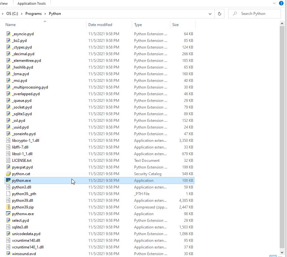
Task: Click the Compressed (zipp... type cell
Action: pos(151,207)
